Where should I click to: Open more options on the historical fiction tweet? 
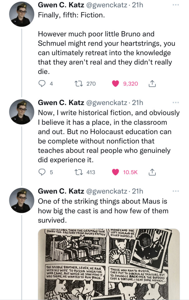(x=176, y=102)
